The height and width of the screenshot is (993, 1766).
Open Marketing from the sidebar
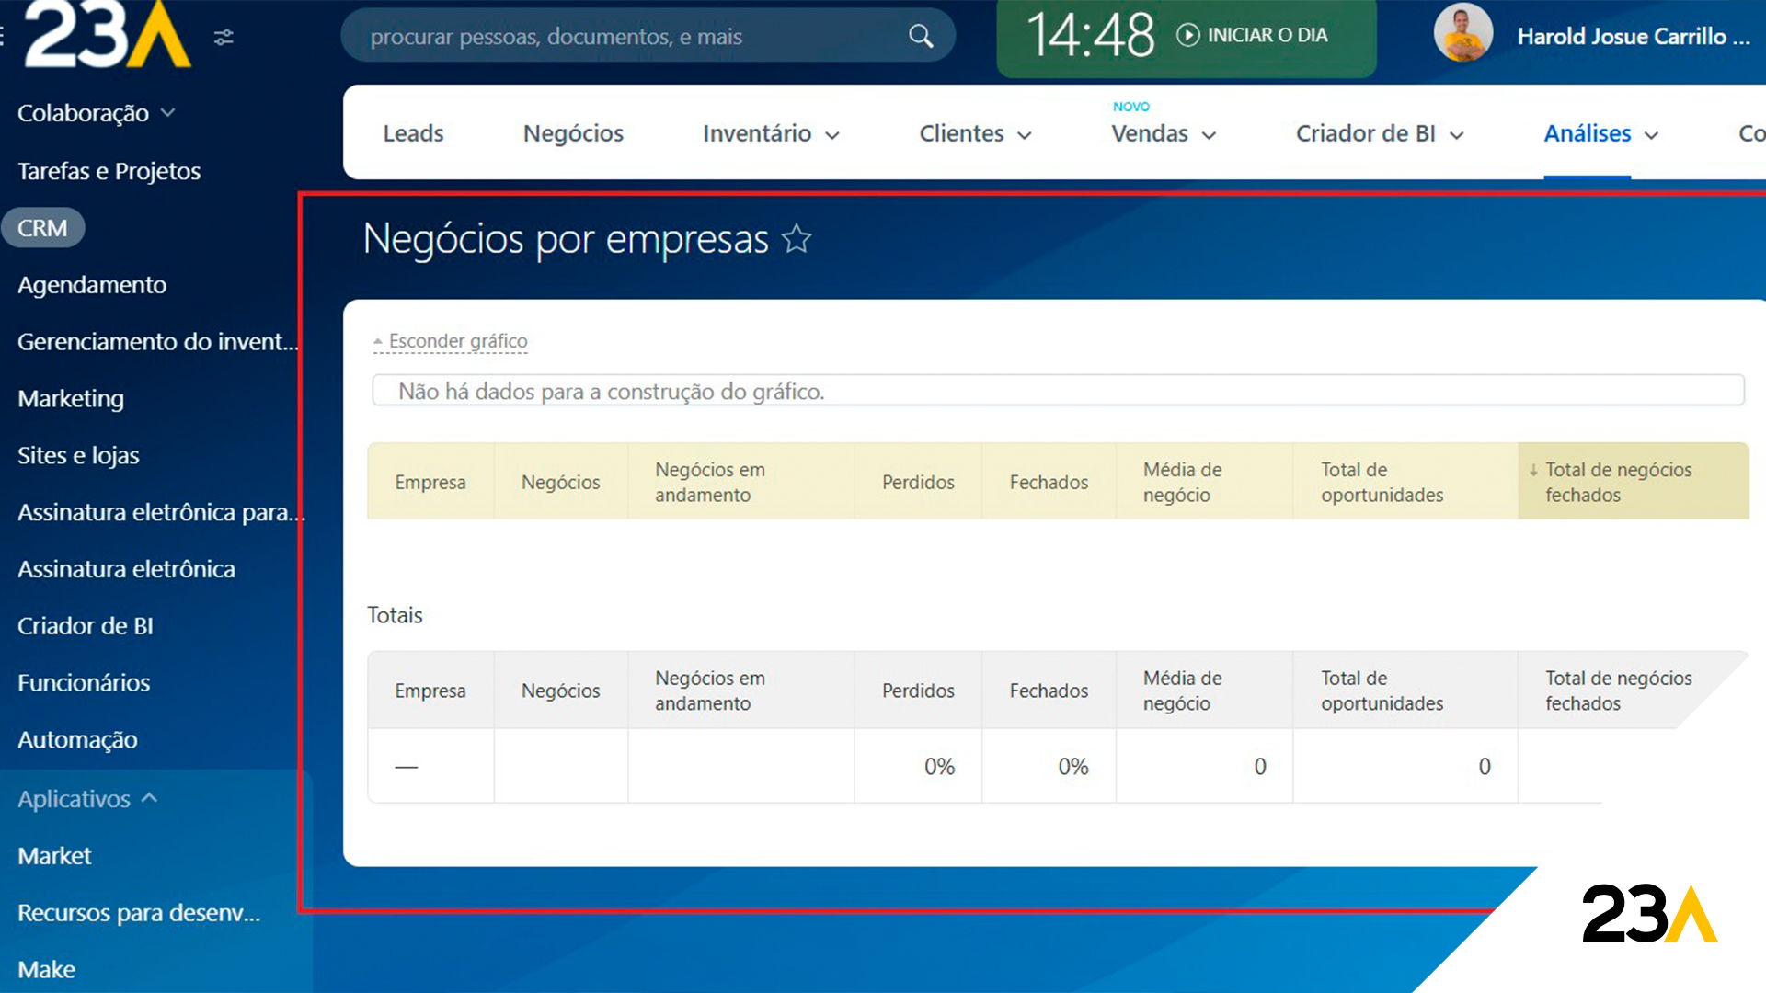click(71, 398)
